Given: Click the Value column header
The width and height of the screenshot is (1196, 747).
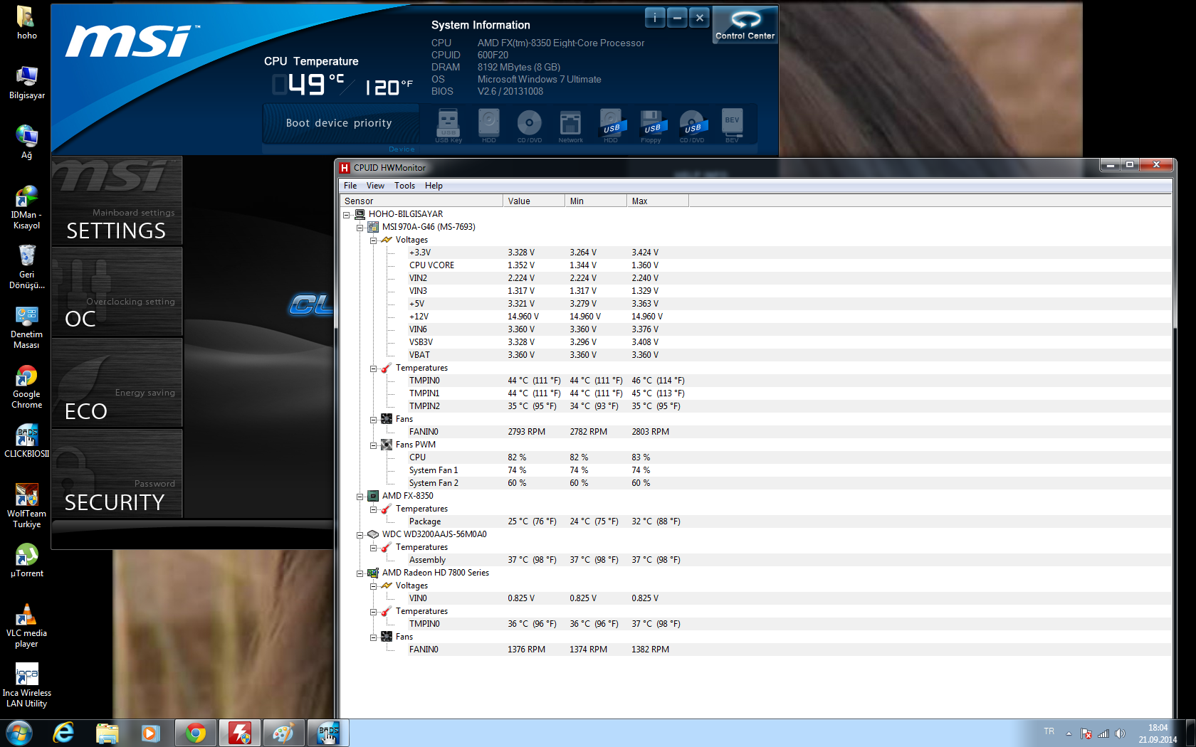Looking at the screenshot, I should 534,201.
